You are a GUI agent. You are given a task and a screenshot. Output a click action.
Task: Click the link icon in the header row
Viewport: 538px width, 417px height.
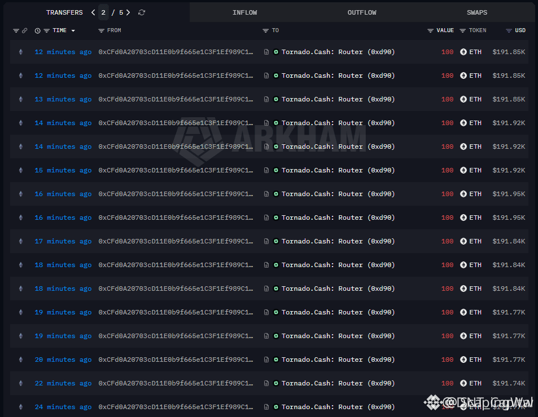pos(25,31)
